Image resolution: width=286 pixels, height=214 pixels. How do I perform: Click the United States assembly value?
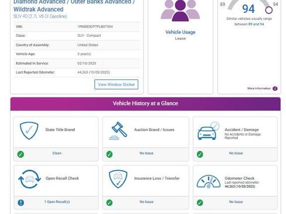tap(88, 45)
